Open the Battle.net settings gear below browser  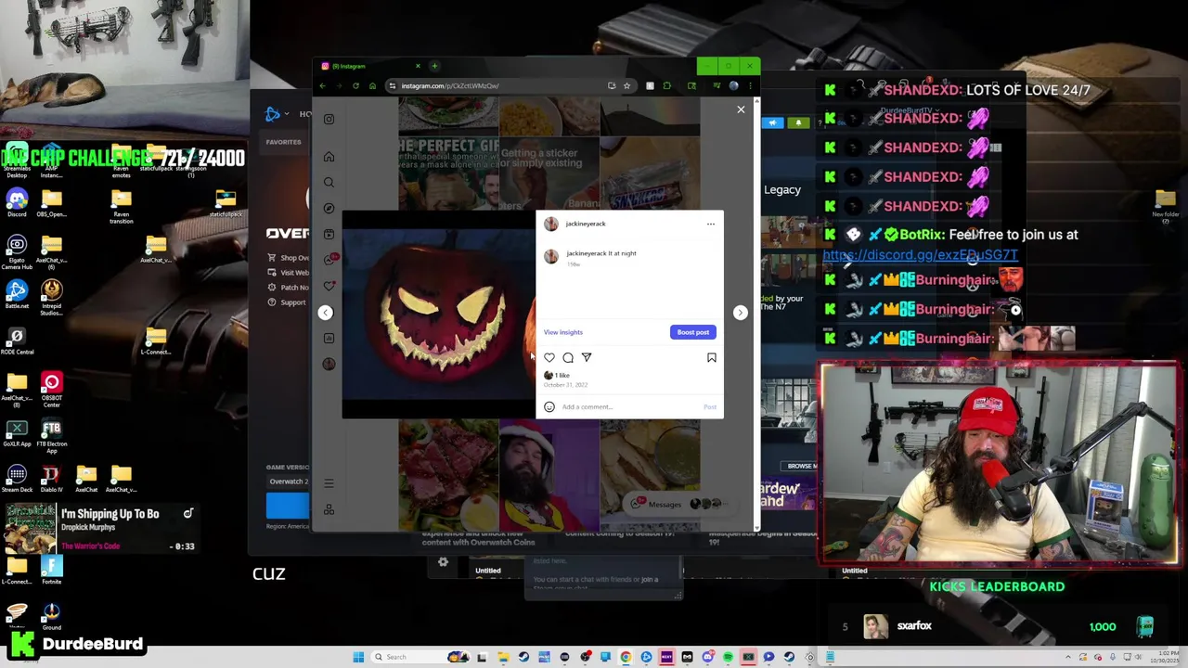point(443,561)
